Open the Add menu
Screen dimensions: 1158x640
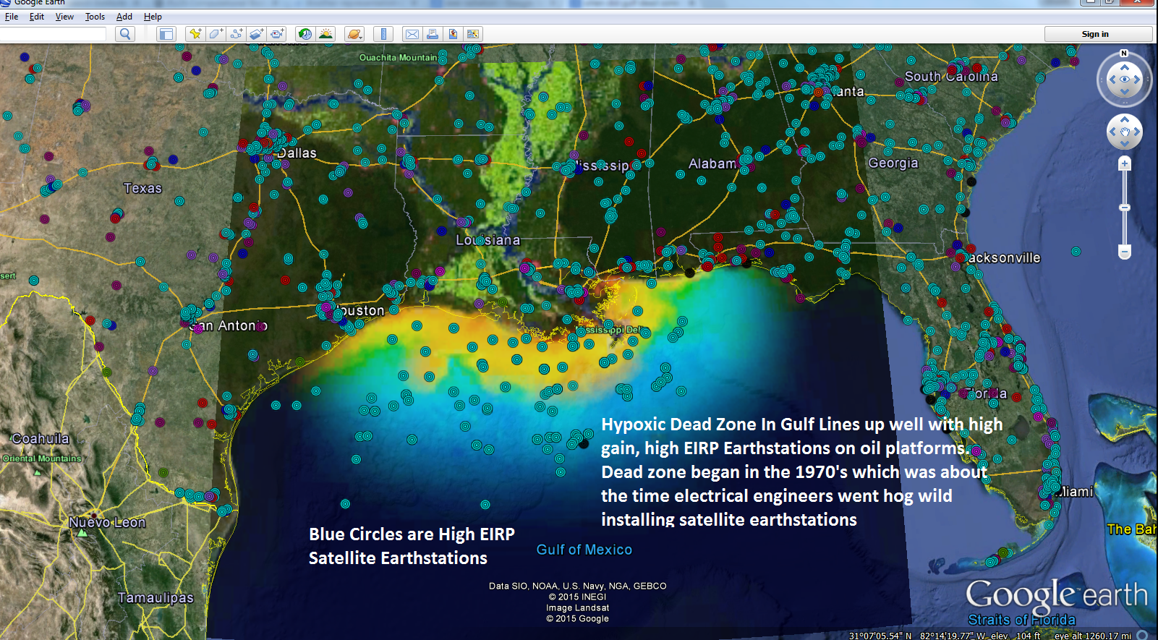[124, 17]
